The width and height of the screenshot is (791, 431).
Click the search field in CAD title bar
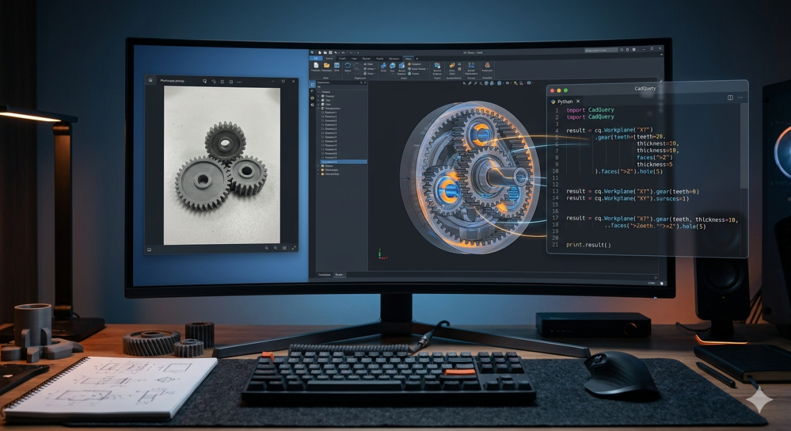point(601,50)
